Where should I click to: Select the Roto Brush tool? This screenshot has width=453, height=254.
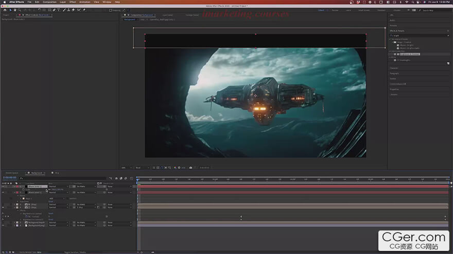point(79,10)
